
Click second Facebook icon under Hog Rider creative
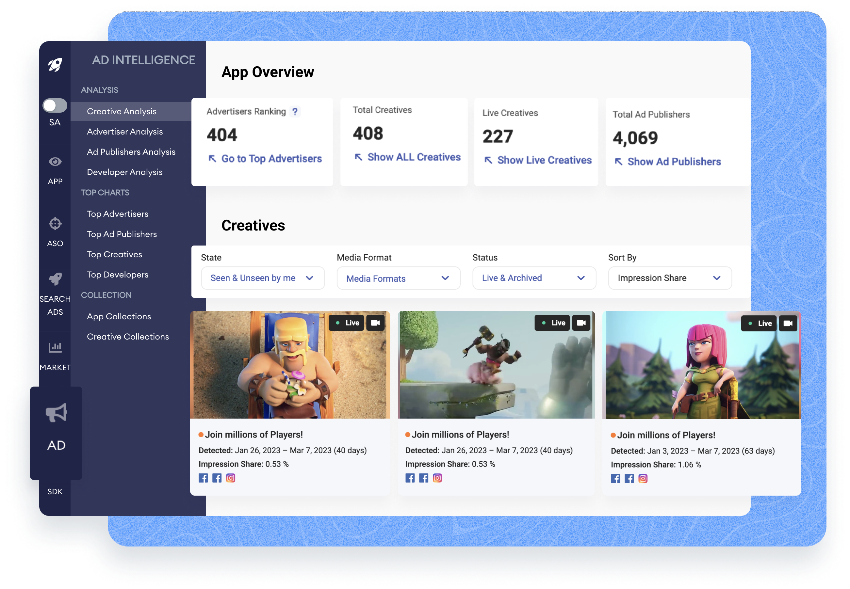tap(424, 479)
